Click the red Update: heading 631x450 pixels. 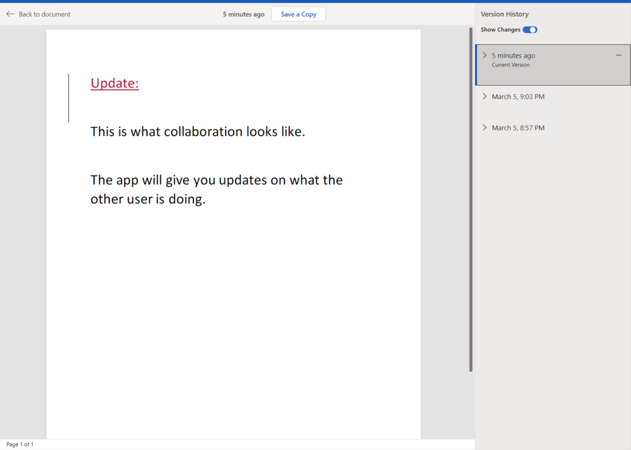tap(115, 83)
